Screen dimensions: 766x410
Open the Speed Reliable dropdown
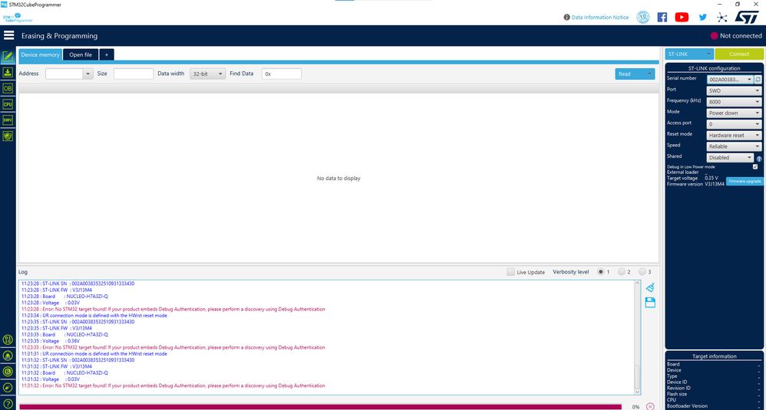pyautogui.click(x=734, y=146)
